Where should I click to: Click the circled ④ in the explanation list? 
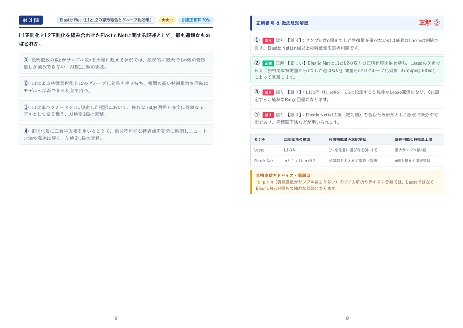click(x=257, y=115)
